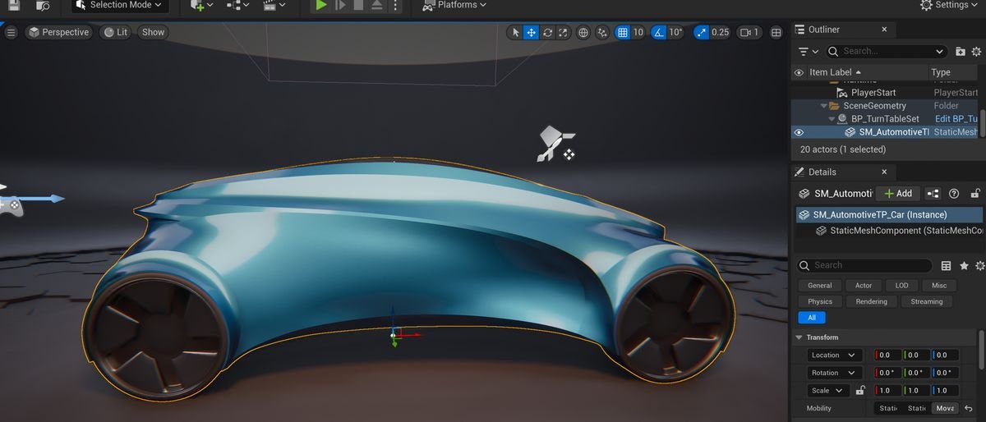Activate the Translate (move) gizmo tool

pyautogui.click(x=532, y=33)
